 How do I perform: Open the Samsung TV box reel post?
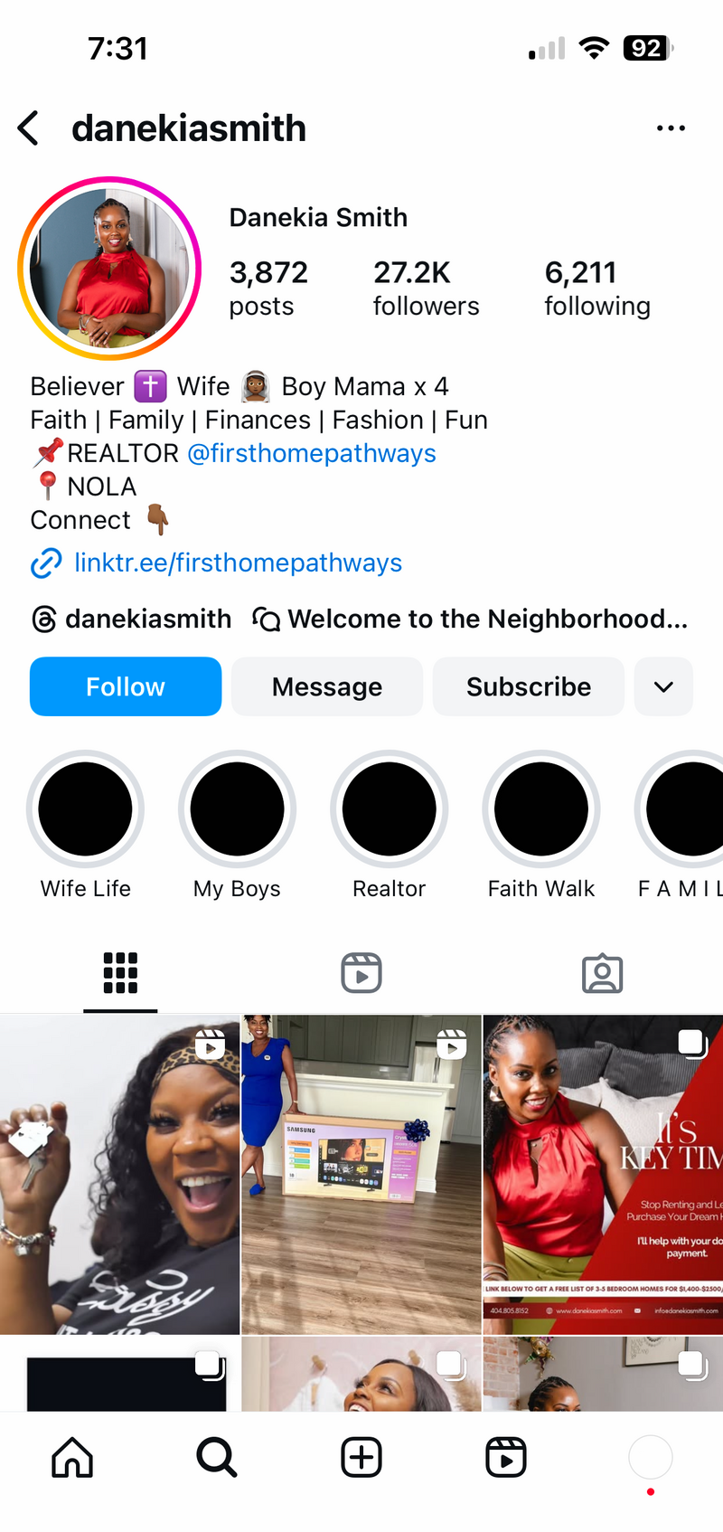point(361,1174)
